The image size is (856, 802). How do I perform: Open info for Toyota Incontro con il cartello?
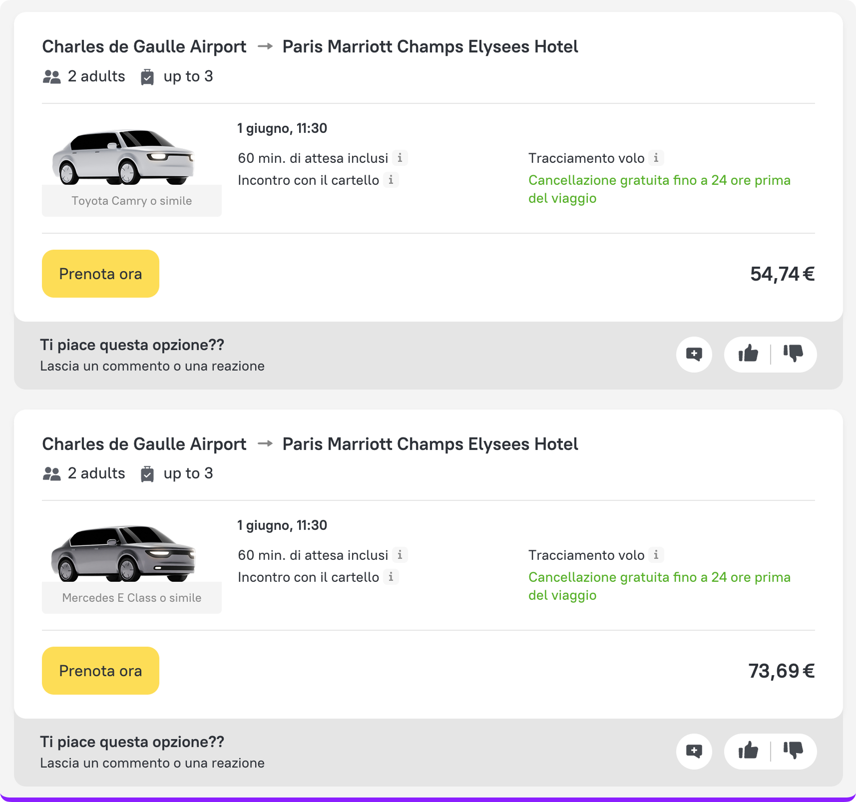[x=391, y=180]
